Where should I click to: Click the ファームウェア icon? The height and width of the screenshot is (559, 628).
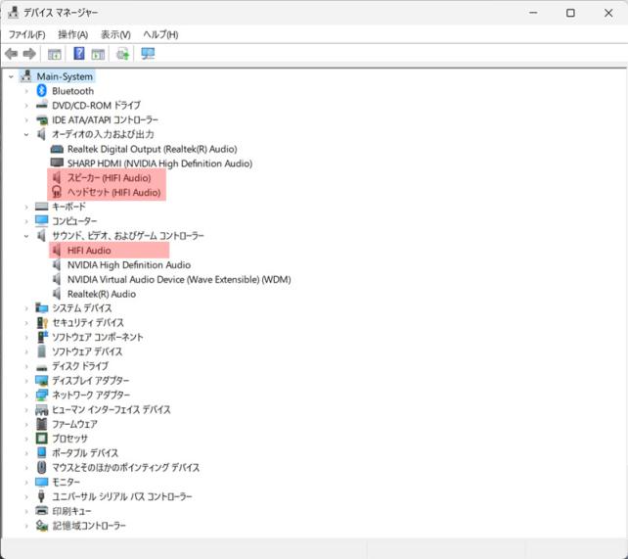pyautogui.click(x=42, y=424)
